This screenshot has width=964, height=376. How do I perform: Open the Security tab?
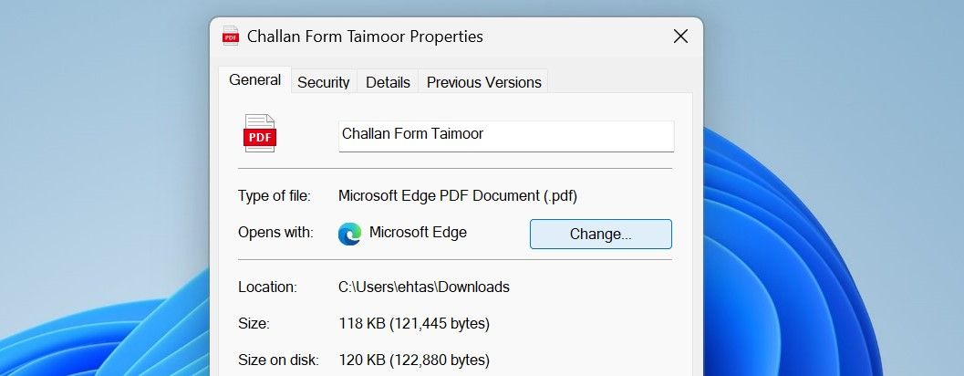coord(323,82)
